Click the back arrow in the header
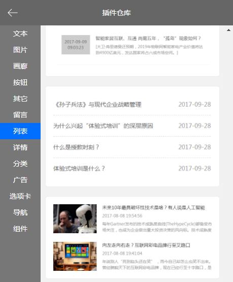 [x=13, y=13]
